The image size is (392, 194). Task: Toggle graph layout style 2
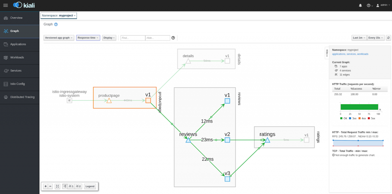[x=78, y=186]
